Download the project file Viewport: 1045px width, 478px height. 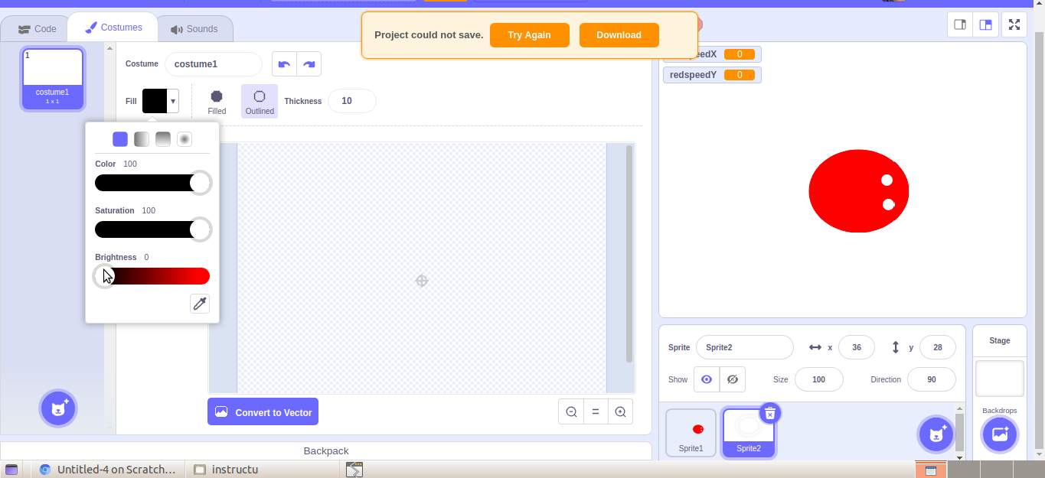point(619,34)
